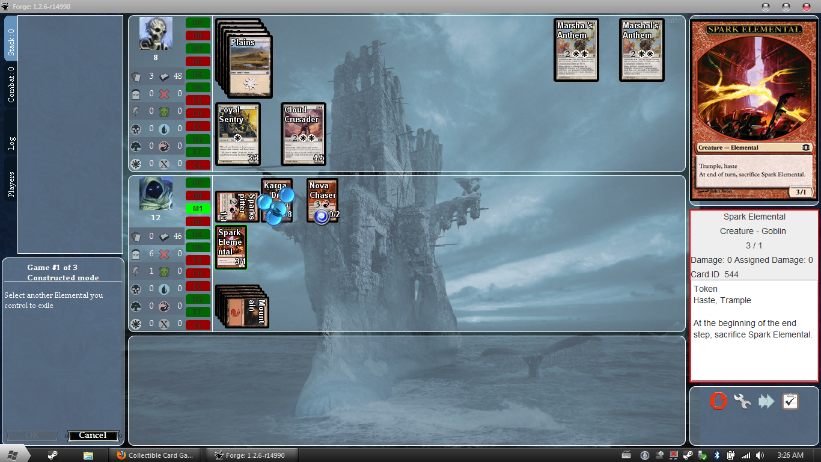Click opponent's lightning flashback icon

pos(136,111)
